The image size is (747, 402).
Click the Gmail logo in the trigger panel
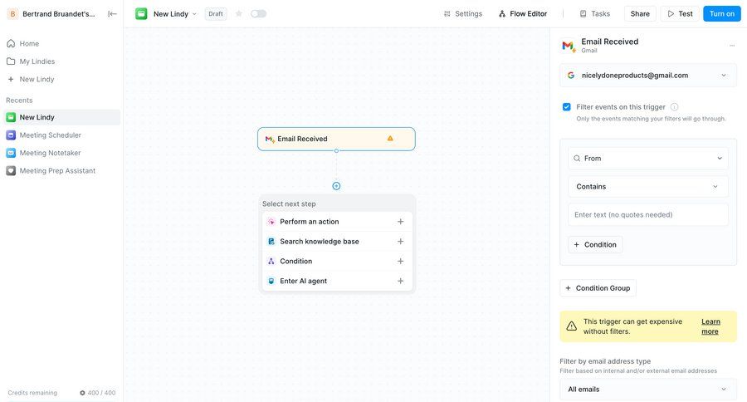tap(569, 46)
